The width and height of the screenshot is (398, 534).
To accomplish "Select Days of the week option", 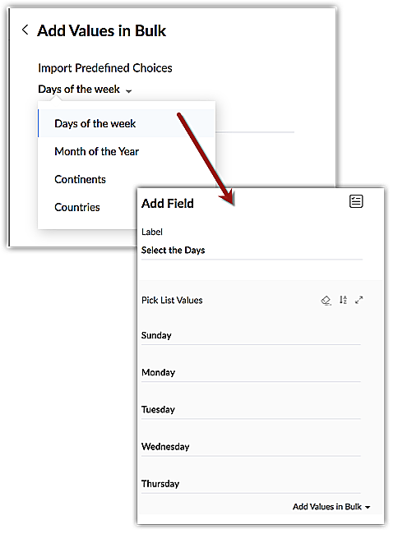I will pos(127,123).
